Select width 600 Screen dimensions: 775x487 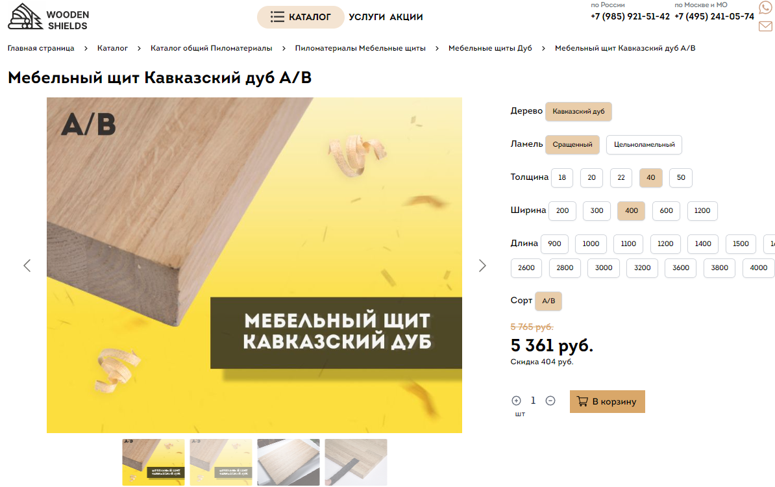666,210
